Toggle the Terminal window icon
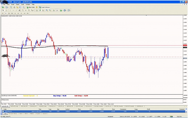188x118 pixels. [20, 7]
